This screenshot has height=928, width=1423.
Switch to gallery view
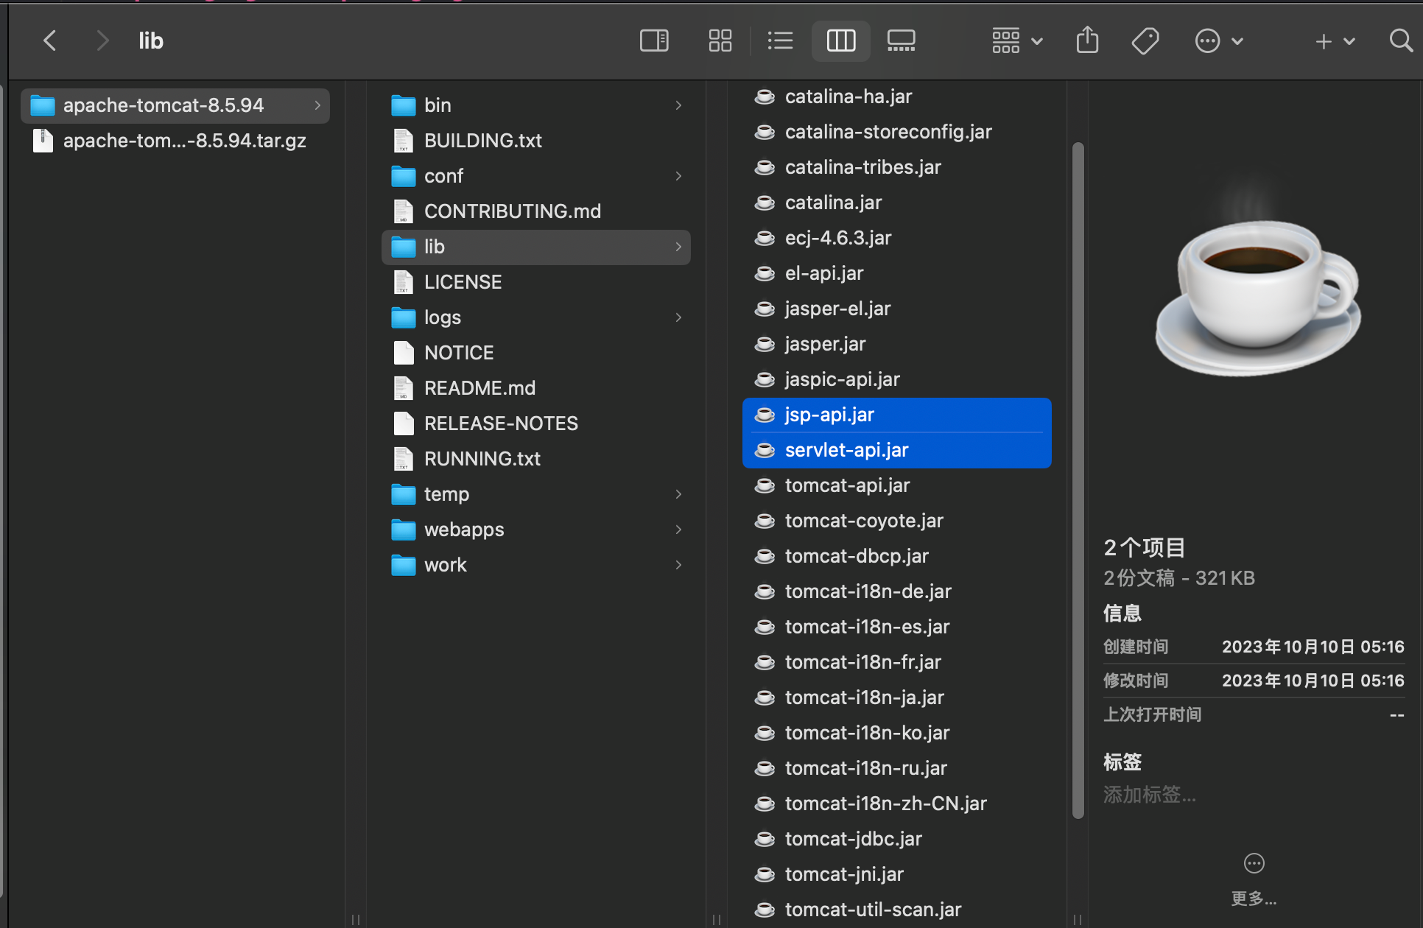pyautogui.click(x=901, y=41)
